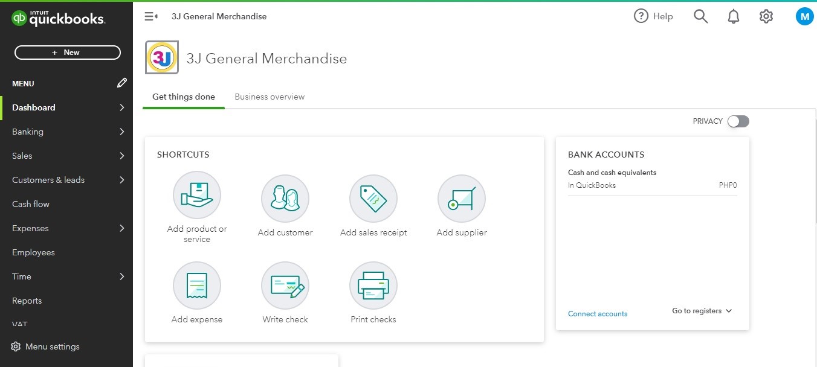Expand the Expenses submenu arrow
This screenshot has width=817, height=367.
coord(122,228)
